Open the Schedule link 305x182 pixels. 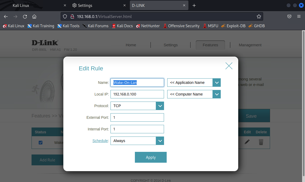point(100,141)
